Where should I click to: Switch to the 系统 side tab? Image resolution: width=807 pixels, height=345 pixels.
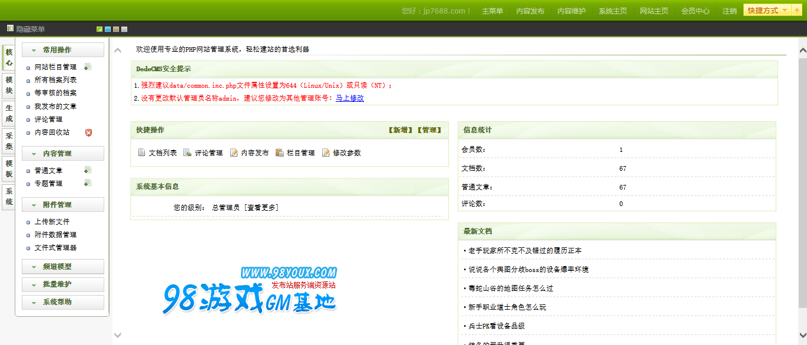point(8,196)
